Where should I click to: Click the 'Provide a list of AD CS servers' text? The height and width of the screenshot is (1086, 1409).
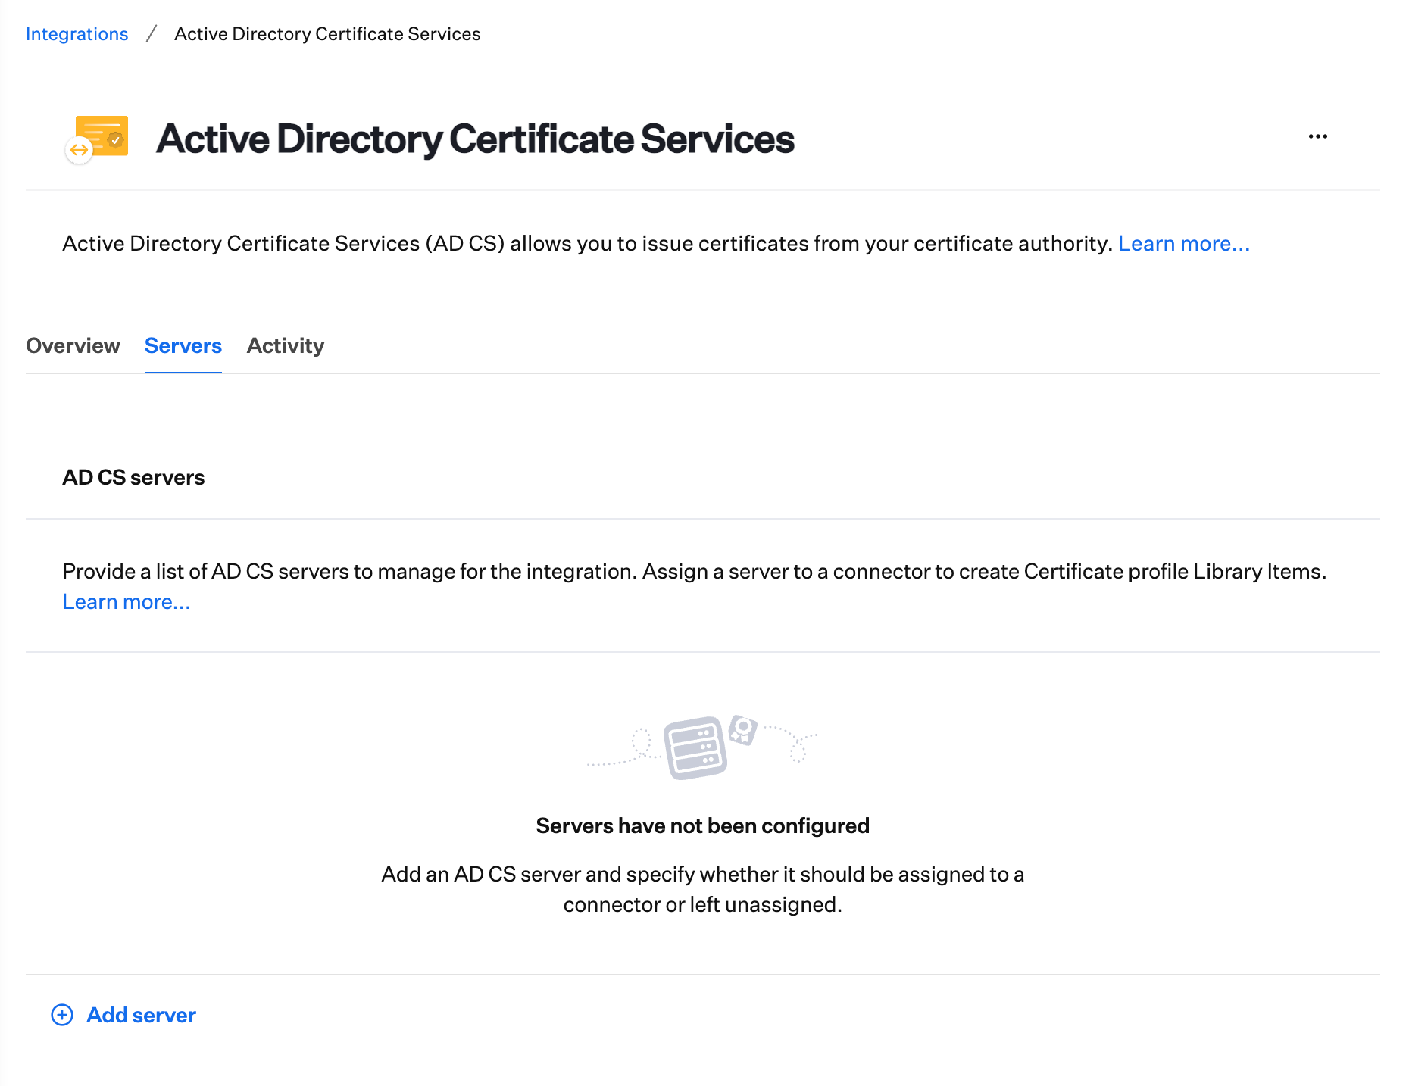point(694,571)
